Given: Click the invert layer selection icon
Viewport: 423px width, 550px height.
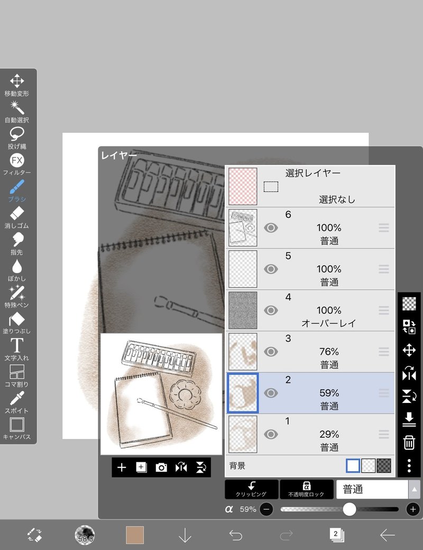Looking at the screenshot, I should pos(409,327).
